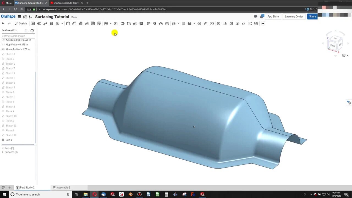352x198 pixels.
Task: Click the Onshape logo
Action: coord(8,16)
